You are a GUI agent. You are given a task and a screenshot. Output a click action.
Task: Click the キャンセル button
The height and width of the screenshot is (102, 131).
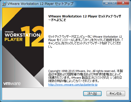tap(116, 94)
